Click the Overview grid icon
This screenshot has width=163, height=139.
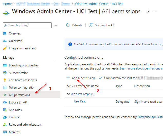click(5, 33)
